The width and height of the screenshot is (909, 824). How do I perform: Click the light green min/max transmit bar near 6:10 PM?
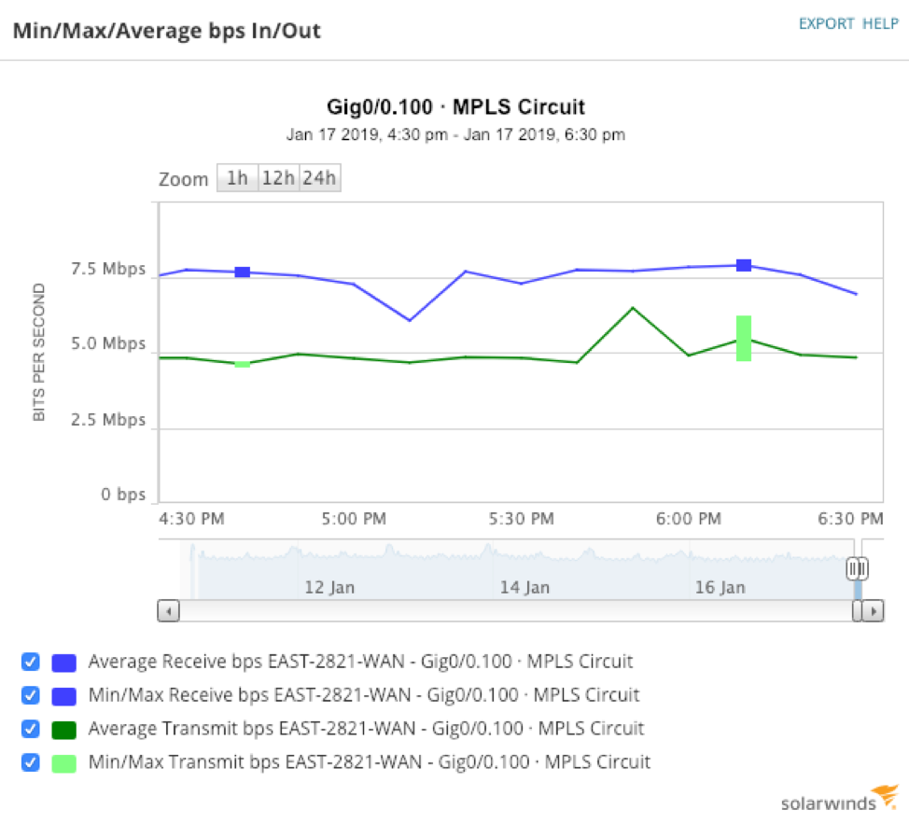coord(744,339)
